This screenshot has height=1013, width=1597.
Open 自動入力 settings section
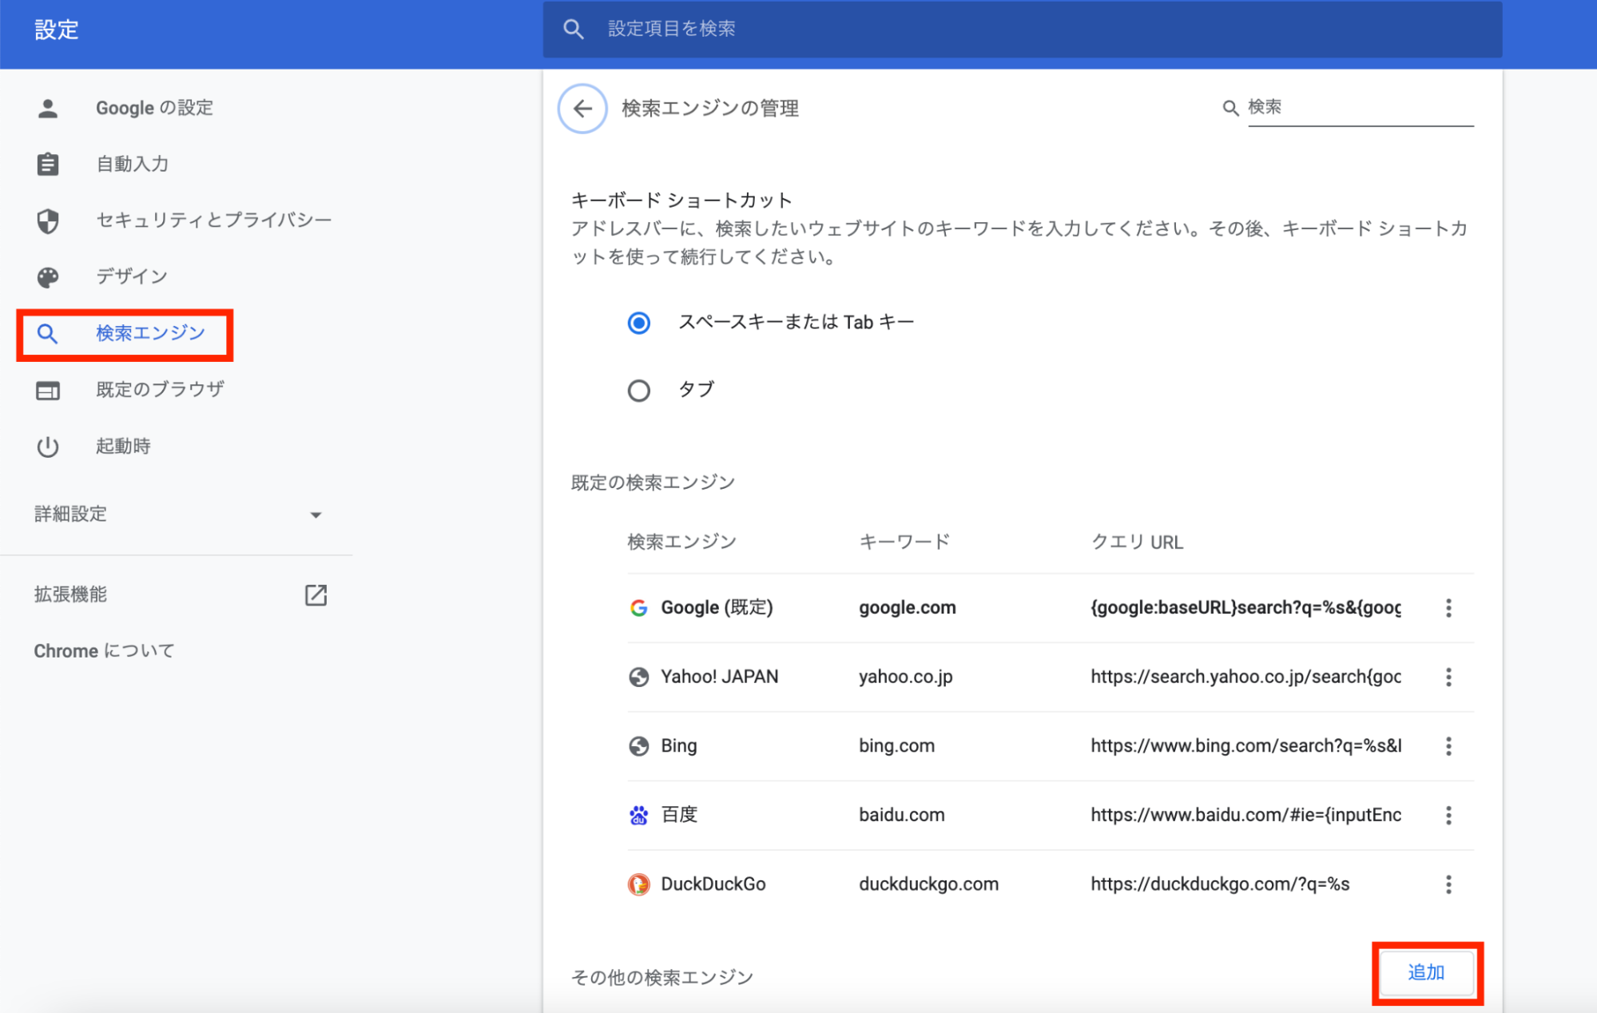point(132,164)
